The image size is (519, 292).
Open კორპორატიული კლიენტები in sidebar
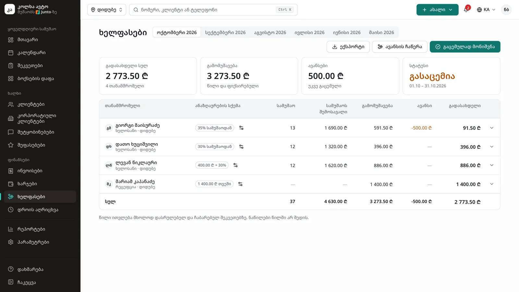pyautogui.click(x=40, y=118)
